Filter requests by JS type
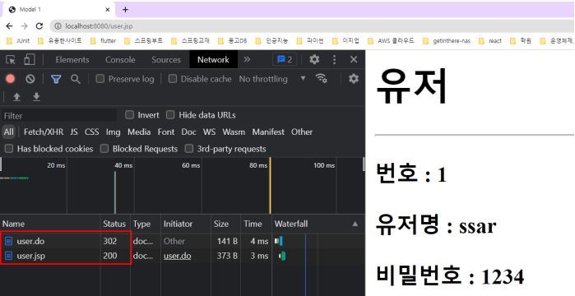 (x=74, y=132)
